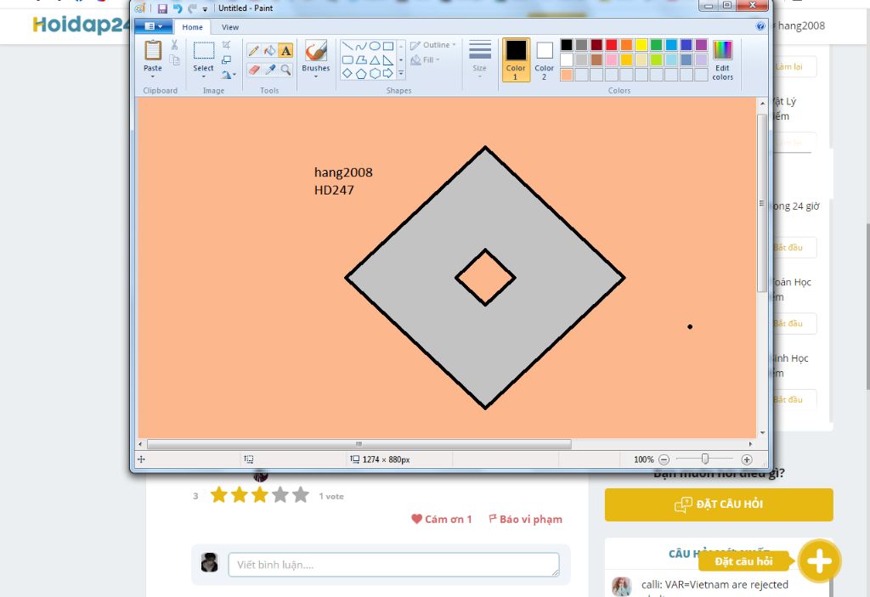Choose the custom peach swatch in third row
The height and width of the screenshot is (597, 870).
click(x=567, y=75)
